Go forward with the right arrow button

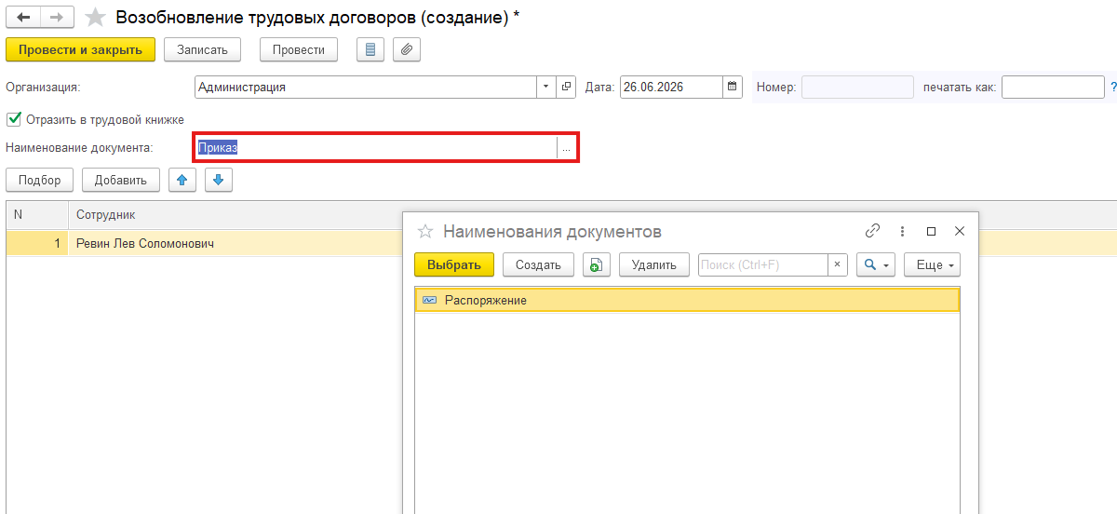[x=57, y=17]
